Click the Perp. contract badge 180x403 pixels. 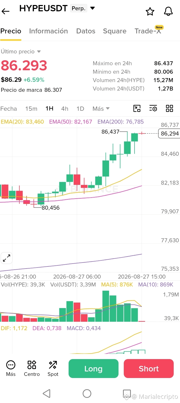pos(79,8)
